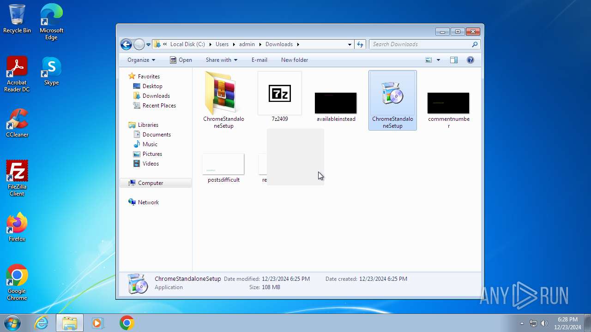591x332 pixels.
Task: Open the Organize menu
Action: [x=141, y=60]
